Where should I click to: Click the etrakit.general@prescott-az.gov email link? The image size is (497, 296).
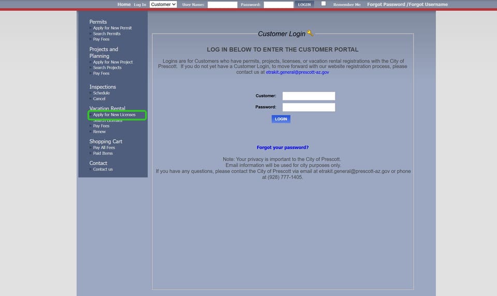[297, 72]
